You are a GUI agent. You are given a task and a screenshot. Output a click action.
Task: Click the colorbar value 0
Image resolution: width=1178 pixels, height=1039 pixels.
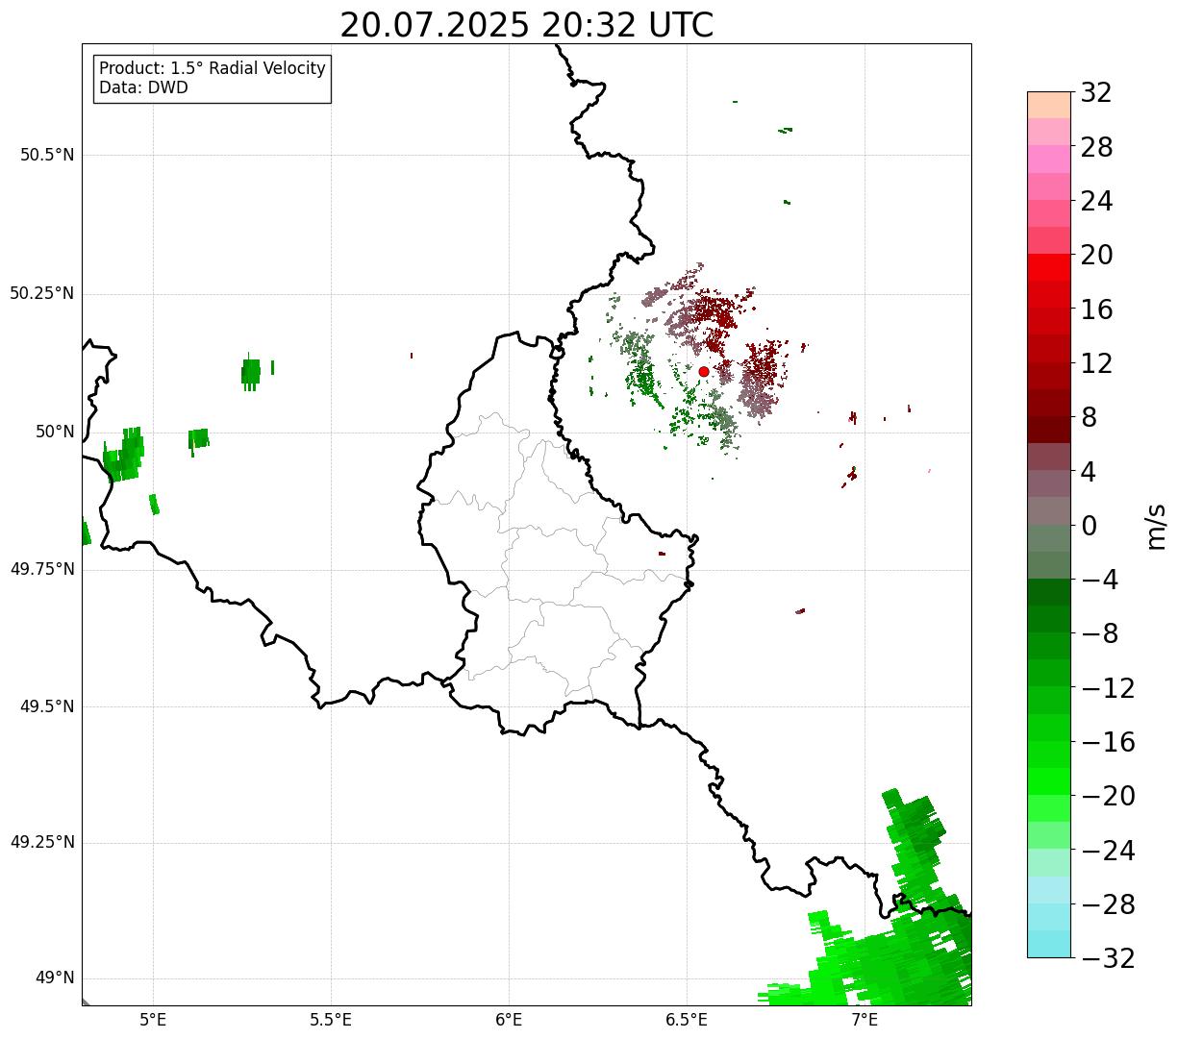(1089, 526)
